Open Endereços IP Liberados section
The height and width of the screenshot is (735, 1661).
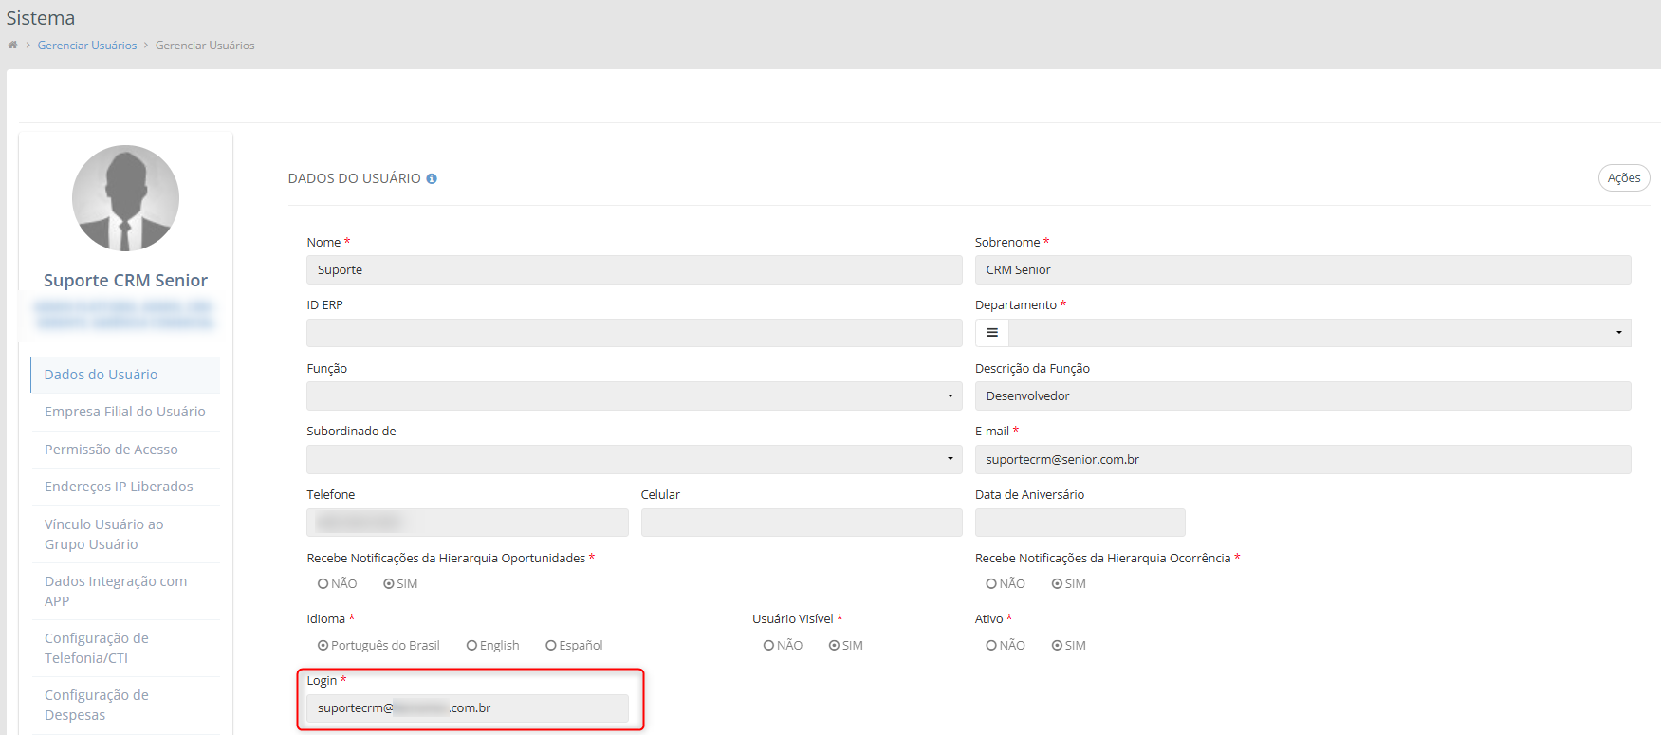125,487
